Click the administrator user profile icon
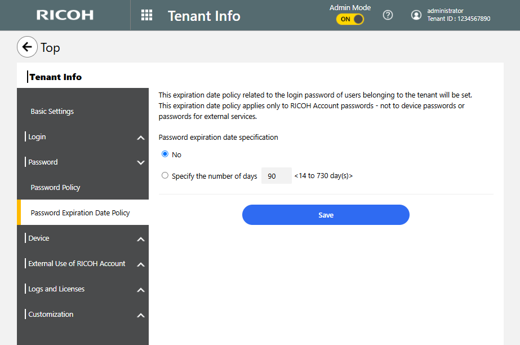Viewport: 520px width, 345px height. [x=416, y=15]
